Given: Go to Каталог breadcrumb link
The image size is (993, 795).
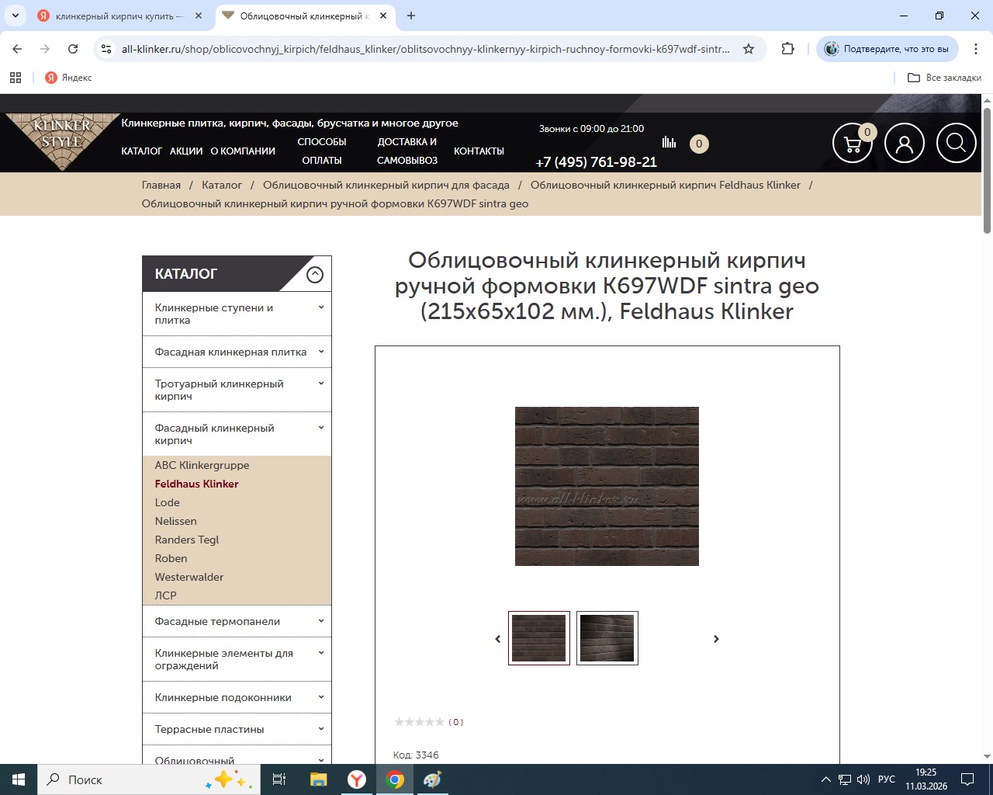Looking at the screenshot, I should coord(222,185).
